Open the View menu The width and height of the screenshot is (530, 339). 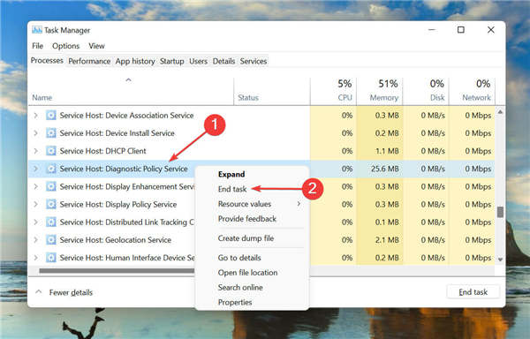click(96, 46)
